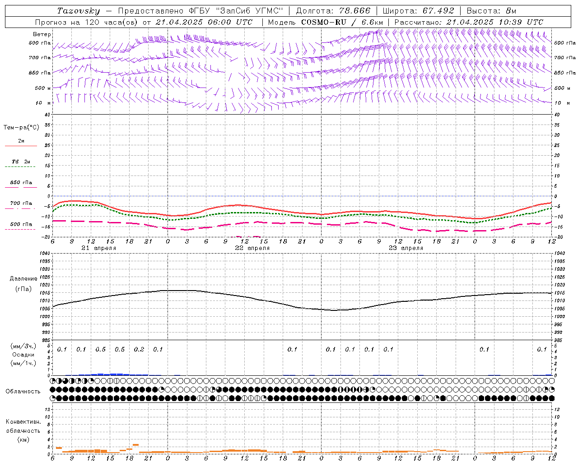Click the Давление pressure chart label
Image resolution: width=578 pixels, height=462 pixels.
coord(23,279)
